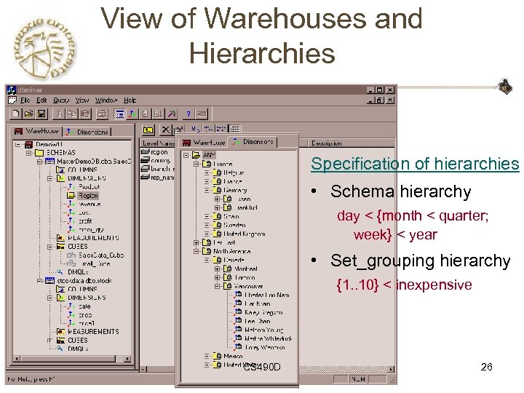Switch to Dimensions tab in left panel

(x=87, y=132)
